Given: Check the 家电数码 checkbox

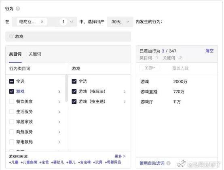Looking at the screenshot, I should click(12, 142).
